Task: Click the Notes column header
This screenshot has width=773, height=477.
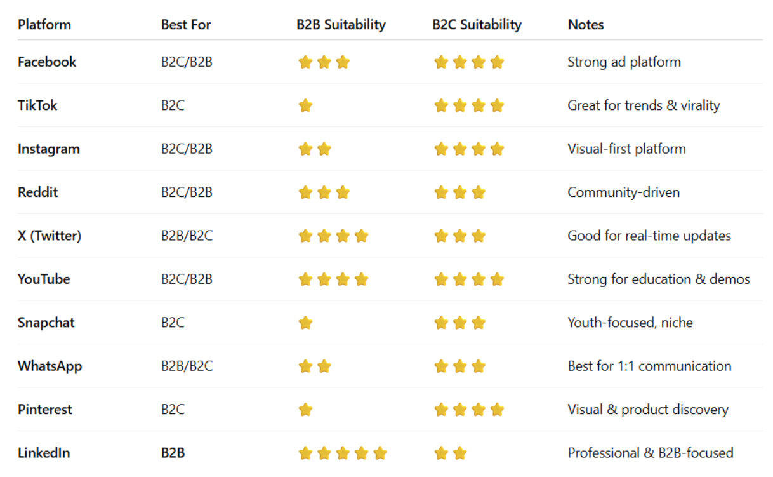Action: click(x=586, y=25)
